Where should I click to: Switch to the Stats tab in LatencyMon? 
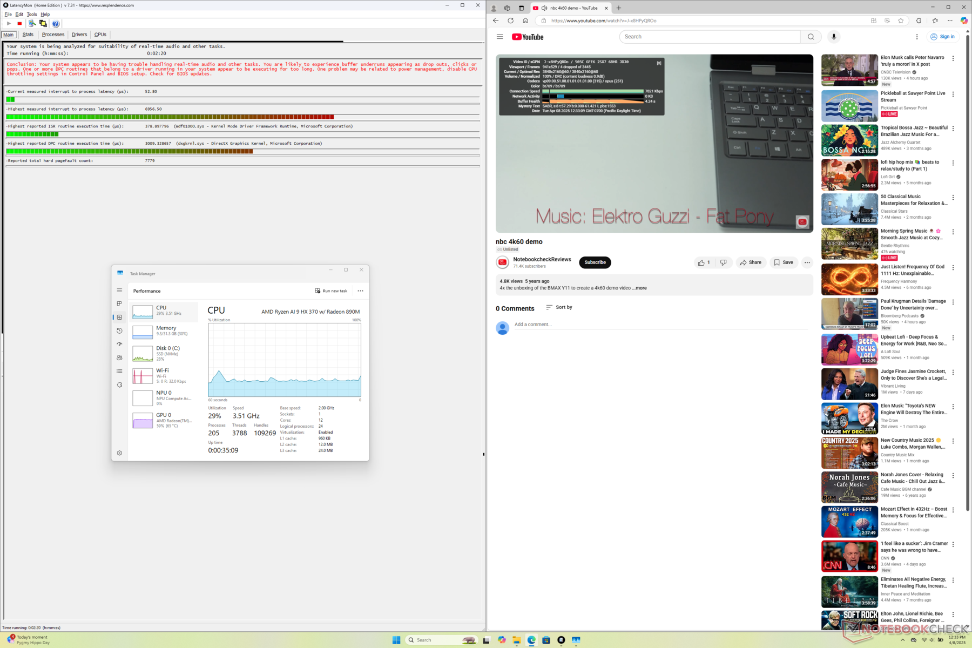(x=28, y=35)
